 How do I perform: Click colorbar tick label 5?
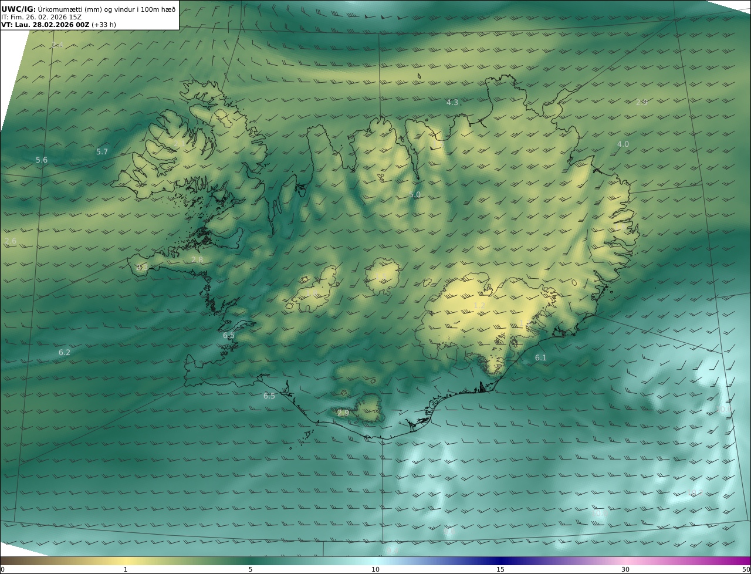pyautogui.click(x=251, y=569)
